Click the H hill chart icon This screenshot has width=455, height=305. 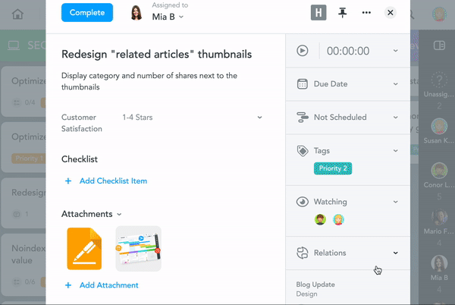pyautogui.click(x=318, y=12)
